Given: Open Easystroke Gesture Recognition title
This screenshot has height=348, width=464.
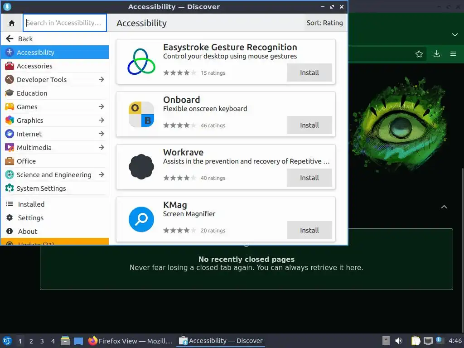Looking at the screenshot, I should 230,47.
